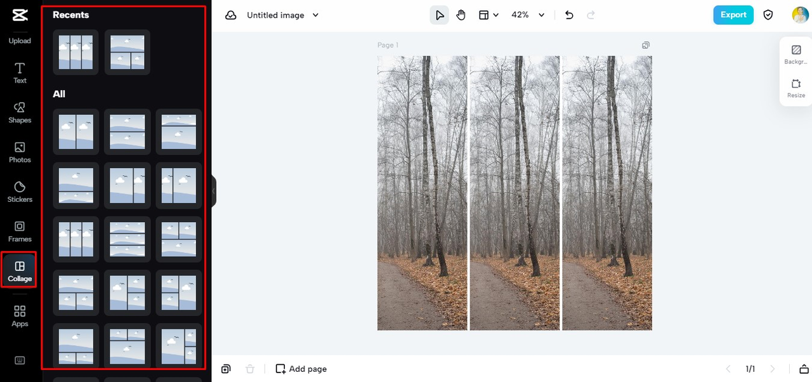Open the Text tool panel
This screenshot has width=812, height=382.
(x=20, y=73)
